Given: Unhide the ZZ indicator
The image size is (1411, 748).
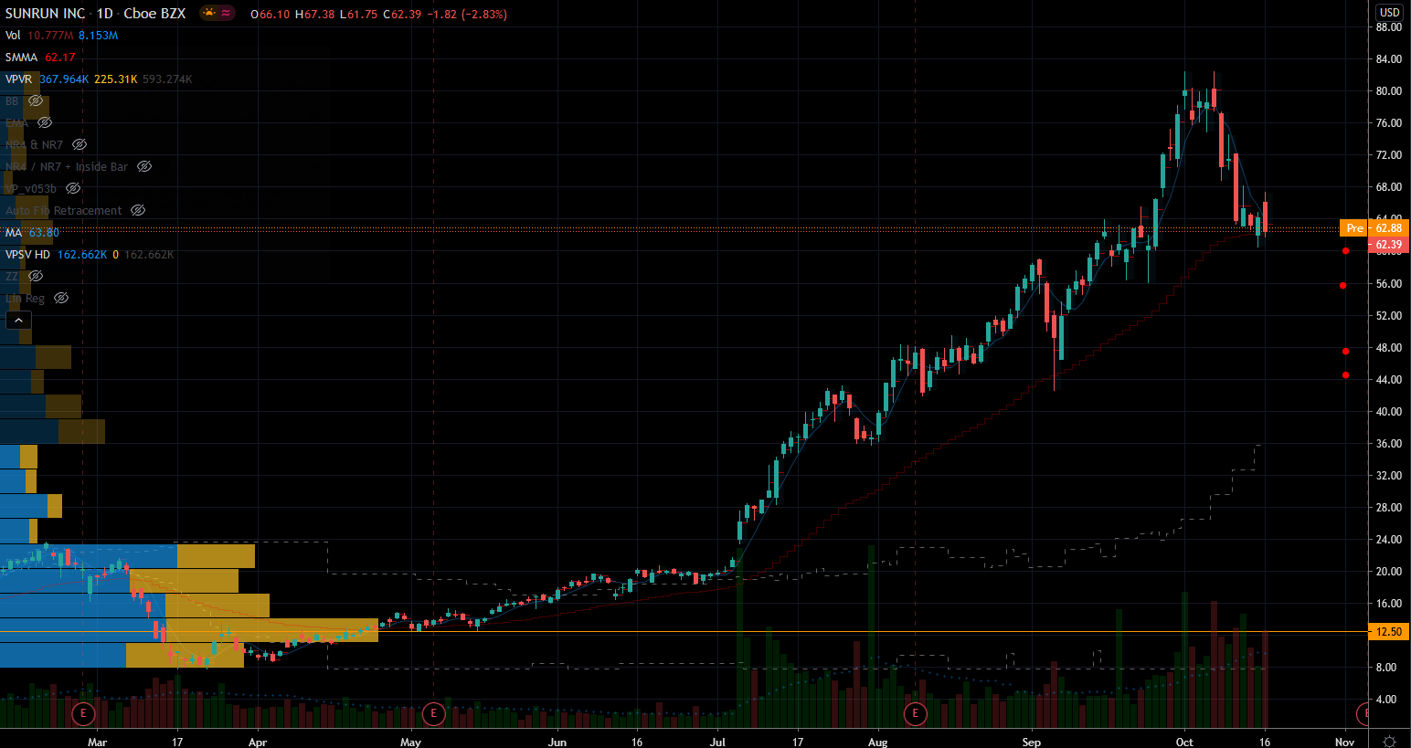Looking at the screenshot, I should coord(36,277).
